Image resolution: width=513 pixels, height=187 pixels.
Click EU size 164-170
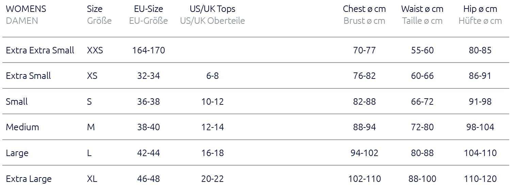[x=148, y=50]
